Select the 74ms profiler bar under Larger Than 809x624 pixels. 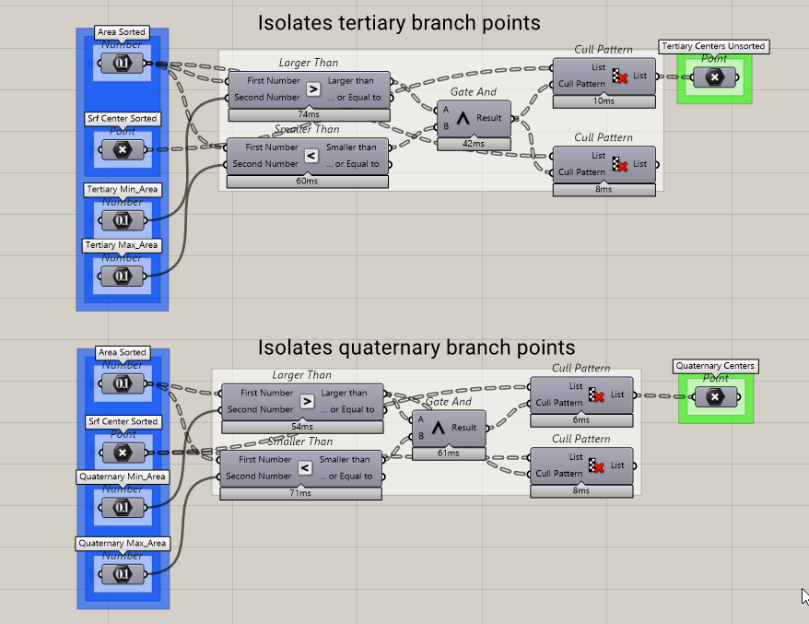click(309, 114)
